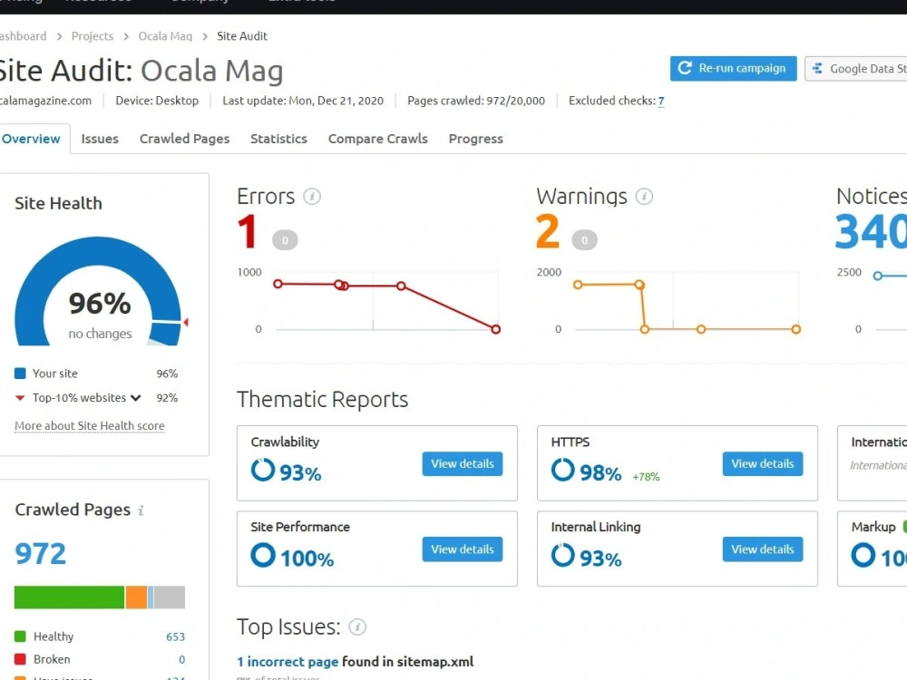
Task: Click the Site Performance progress ring icon
Action: click(x=263, y=555)
